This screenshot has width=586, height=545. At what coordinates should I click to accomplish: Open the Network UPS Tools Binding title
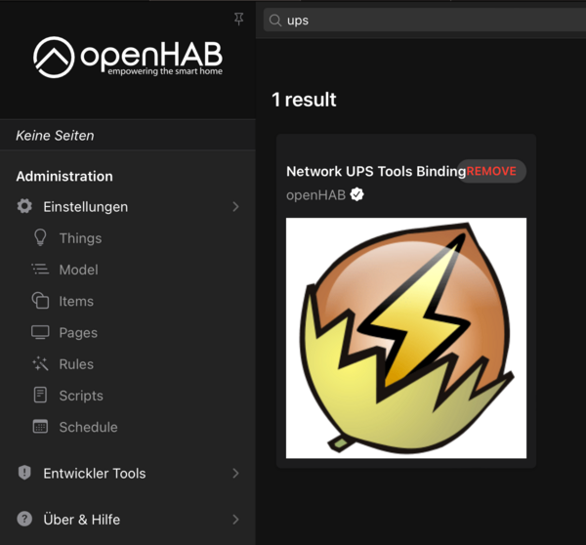375,171
